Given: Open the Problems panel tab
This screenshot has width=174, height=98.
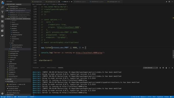Looking at the screenshot, I should (36, 68).
